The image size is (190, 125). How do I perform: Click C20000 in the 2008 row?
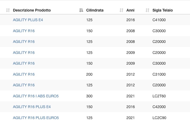(159, 42)
